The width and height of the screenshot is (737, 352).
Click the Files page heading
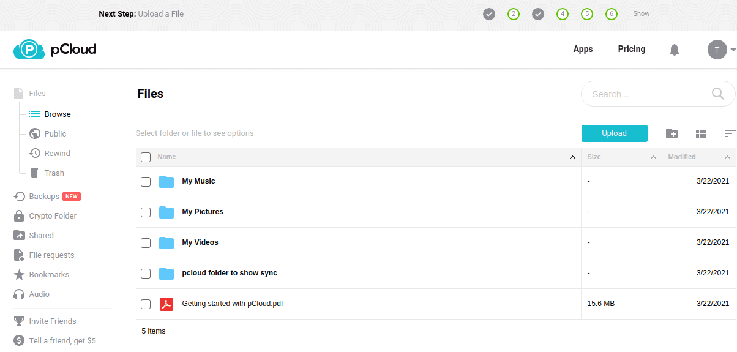click(151, 94)
